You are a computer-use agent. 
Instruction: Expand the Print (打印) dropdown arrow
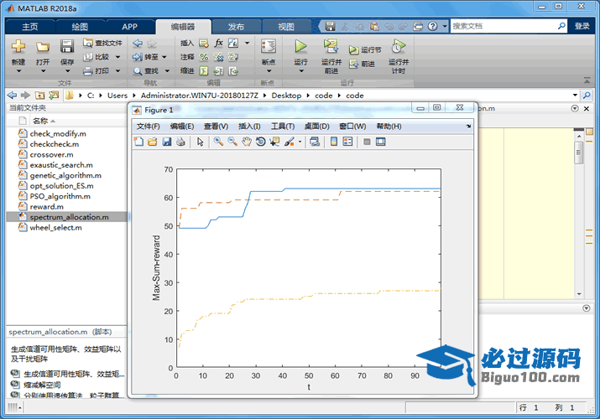pos(116,71)
